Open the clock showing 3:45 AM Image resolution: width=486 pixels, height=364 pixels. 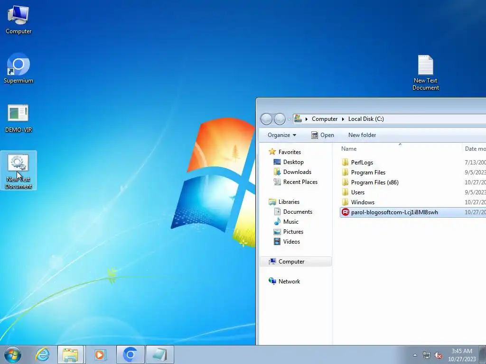(461, 355)
